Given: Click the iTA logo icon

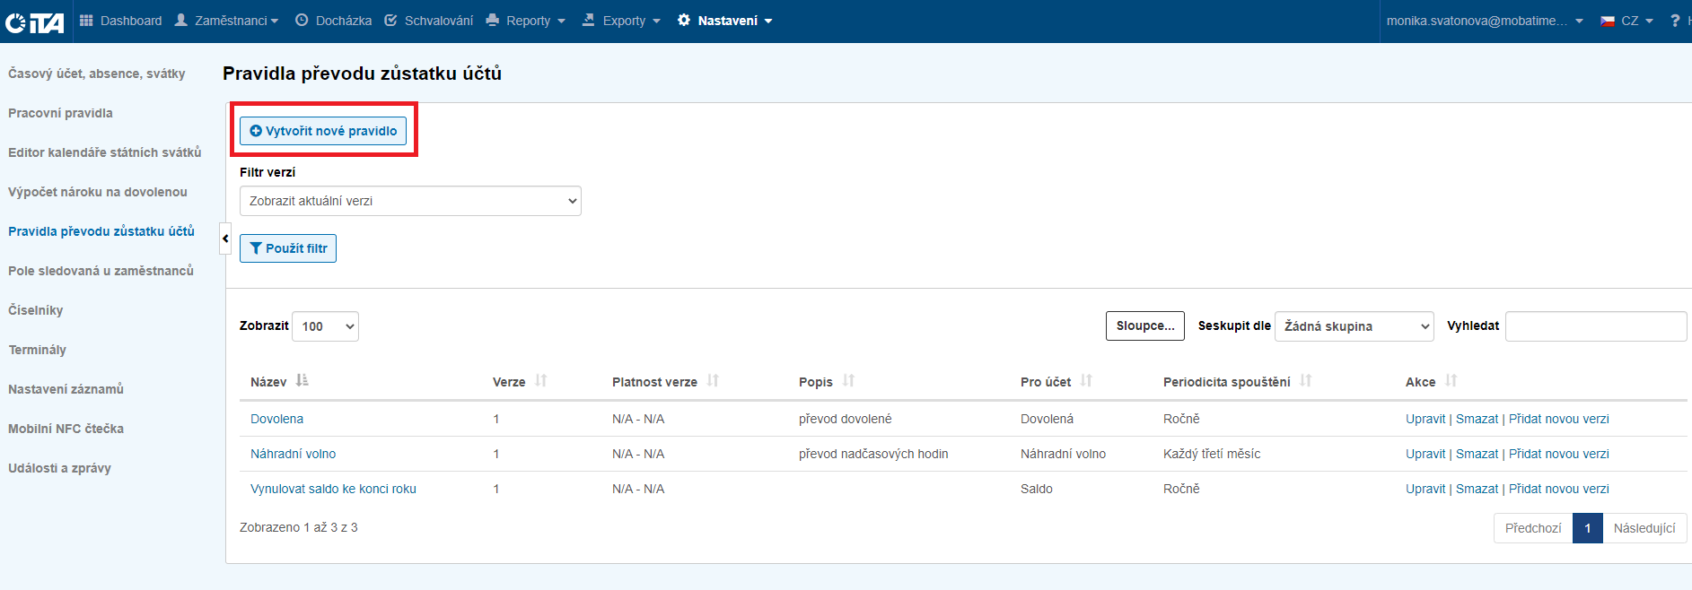Looking at the screenshot, I should [x=34, y=22].
